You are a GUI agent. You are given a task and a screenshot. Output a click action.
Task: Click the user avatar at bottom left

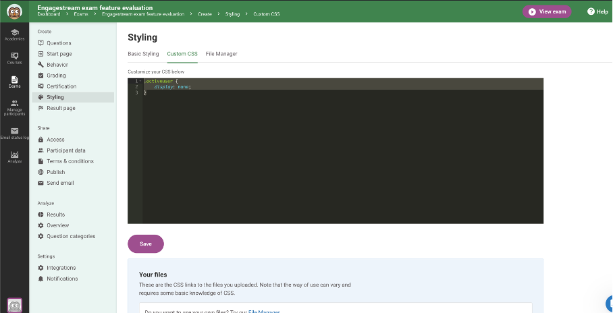click(14, 305)
